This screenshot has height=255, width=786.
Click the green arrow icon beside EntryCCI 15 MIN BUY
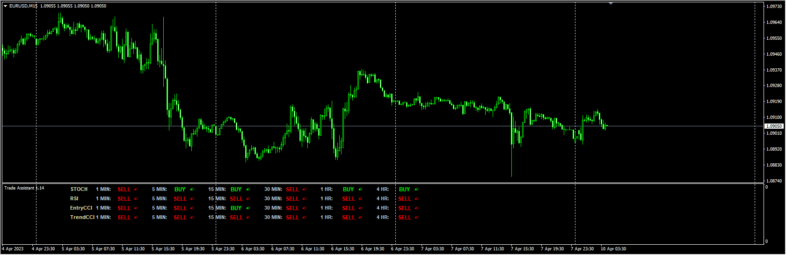[x=248, y=208]
